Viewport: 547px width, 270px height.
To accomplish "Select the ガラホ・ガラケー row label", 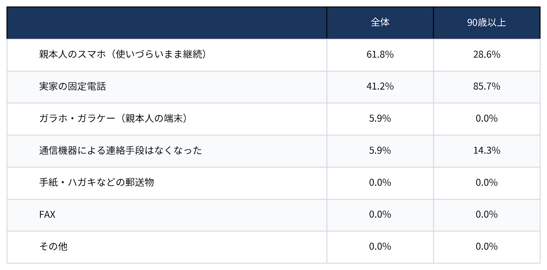I will pyautogui.click(x=113, y=118).
